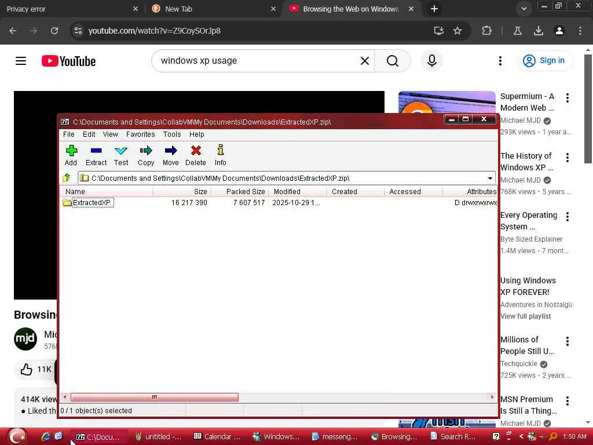The height and width of the screenshot is (445, 593).
Task: Open Every Operating System video
Action: tap(529, 221)
